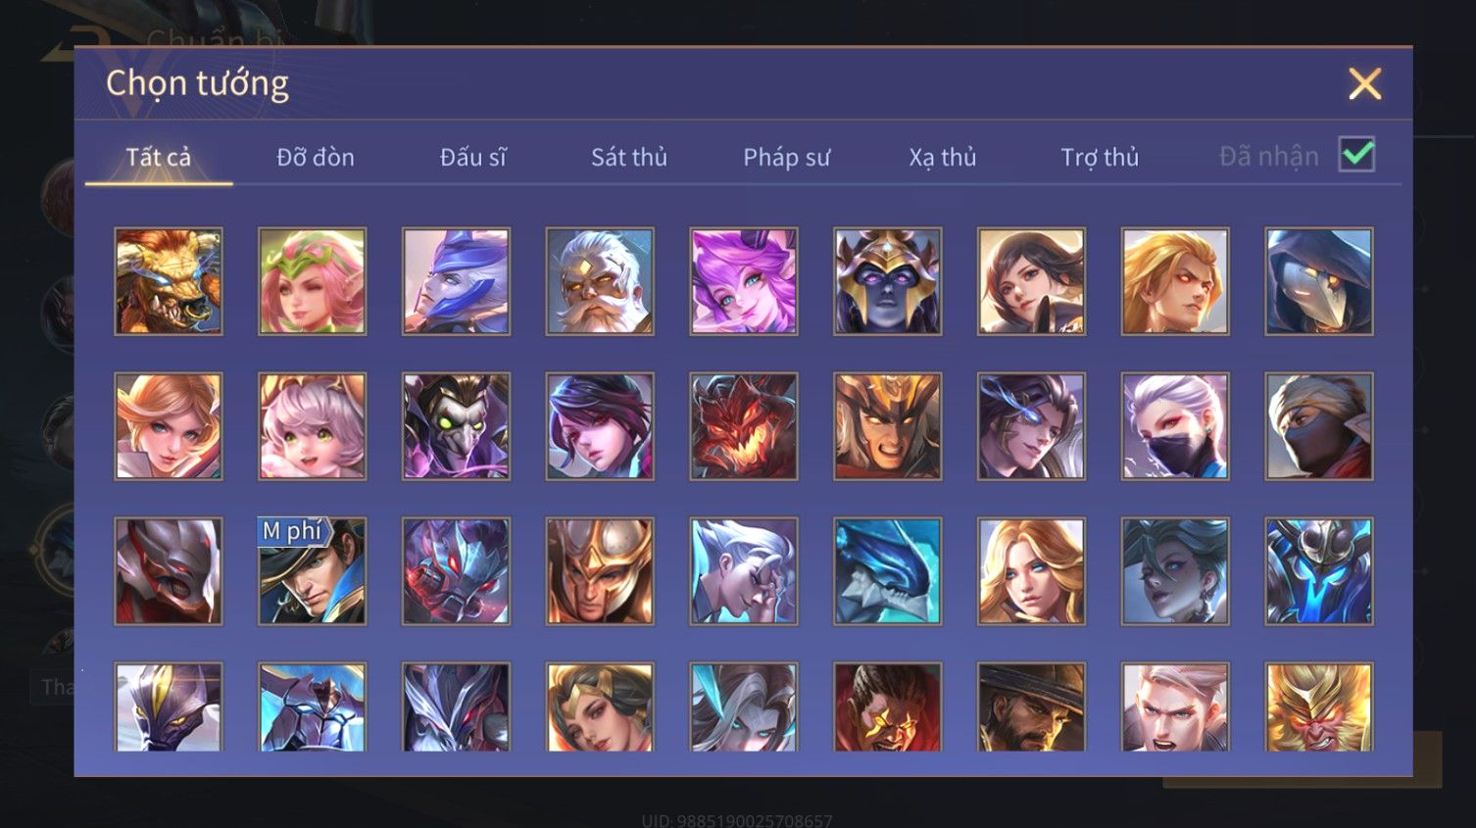The width and height of the screenshot is (1476, 828).
Task: Choose the pink-haired elf with green crown
Action: click(313, 282)
